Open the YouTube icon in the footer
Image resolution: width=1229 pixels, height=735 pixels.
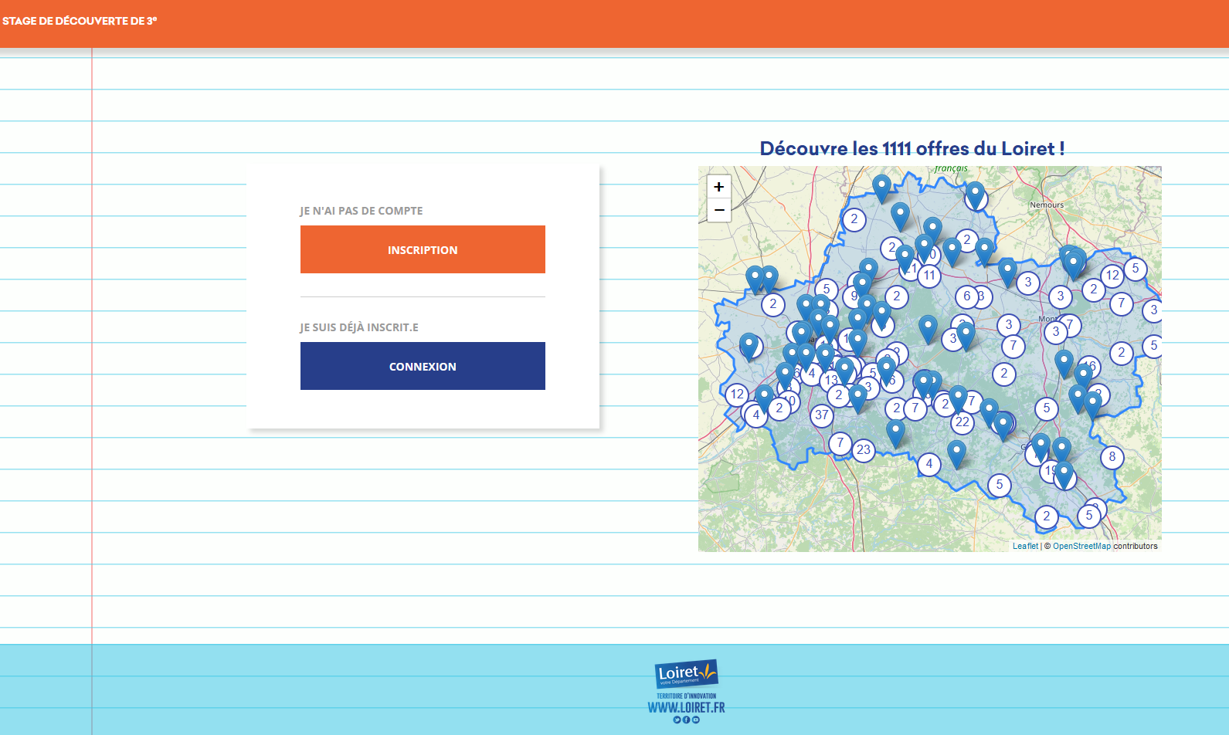tap(696, 720)
